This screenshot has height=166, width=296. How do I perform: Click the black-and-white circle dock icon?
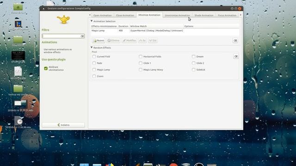(199, 165)
